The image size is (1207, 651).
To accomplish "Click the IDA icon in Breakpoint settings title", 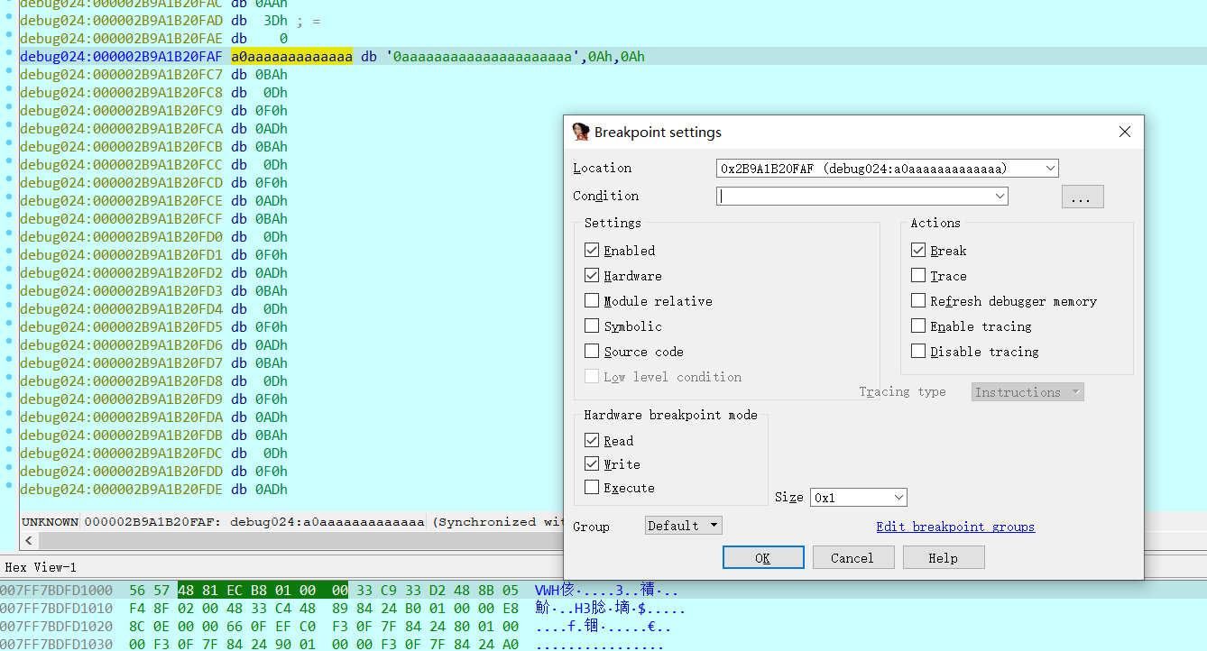I will coord(581,132).
